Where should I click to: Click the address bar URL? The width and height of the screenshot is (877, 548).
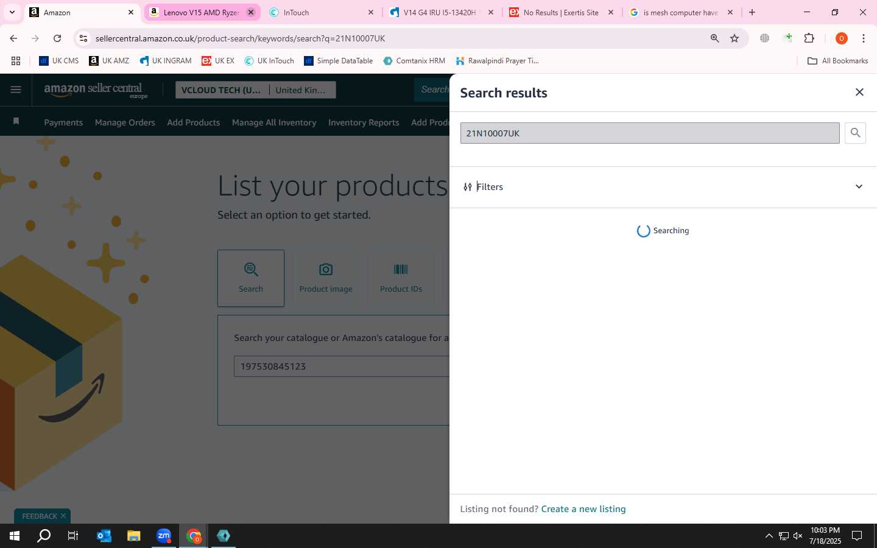point(240,38)
